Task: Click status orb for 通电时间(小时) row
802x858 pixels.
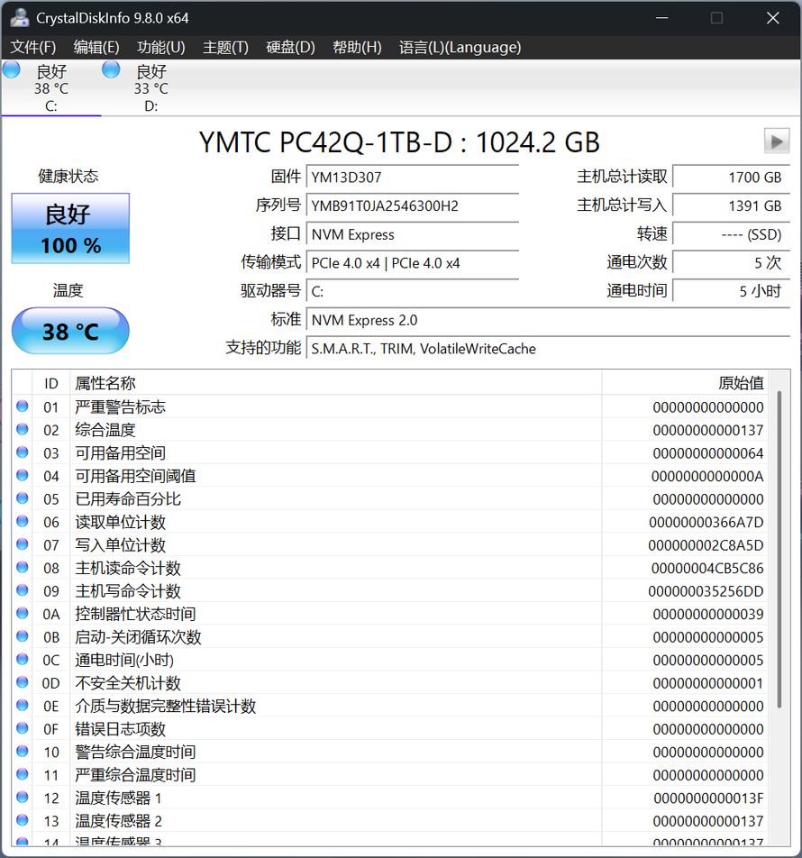Action: point(22,660)
